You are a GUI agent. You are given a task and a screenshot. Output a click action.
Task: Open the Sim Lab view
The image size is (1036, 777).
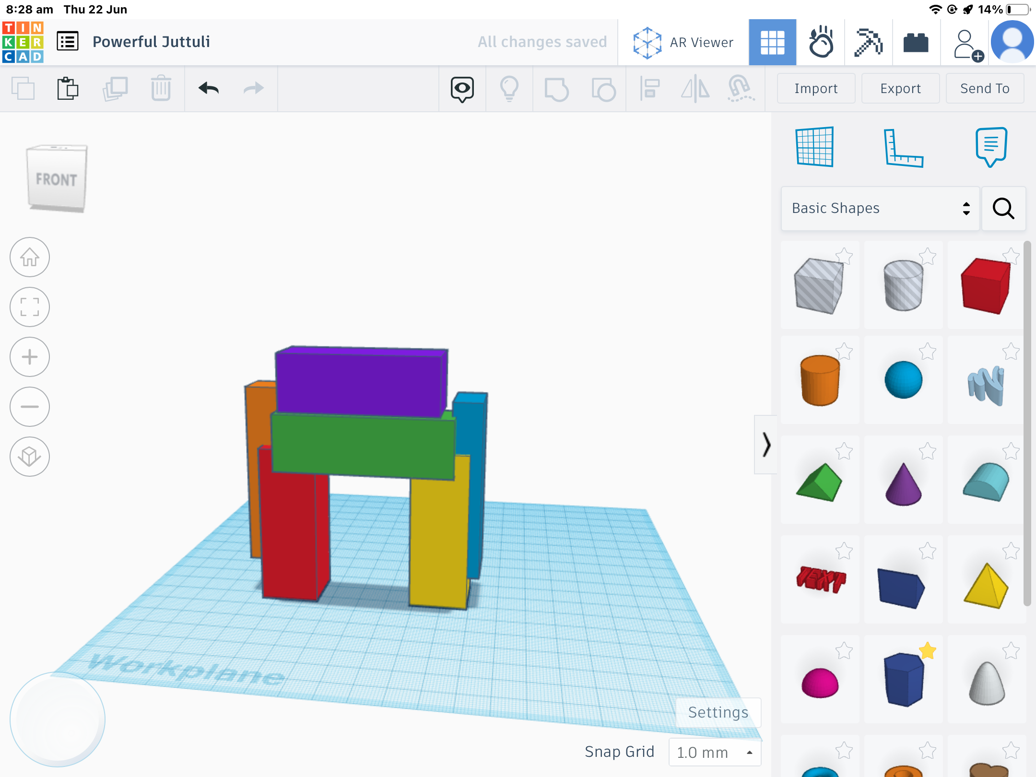[821, 43]
